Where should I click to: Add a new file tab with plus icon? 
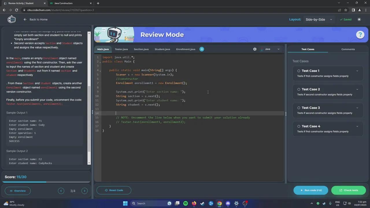click(x=202, y=49)
